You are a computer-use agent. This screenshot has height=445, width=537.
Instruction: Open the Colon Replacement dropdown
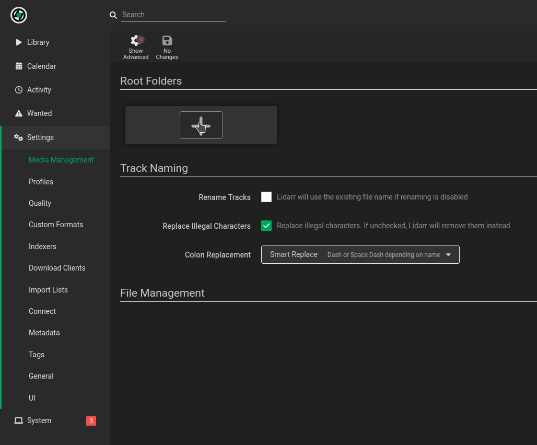point(360,255)
